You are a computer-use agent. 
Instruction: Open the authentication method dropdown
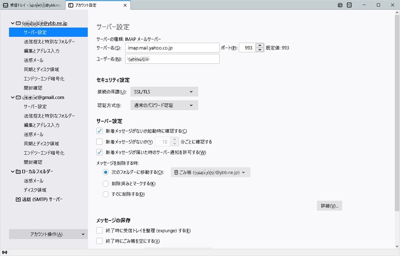[164, 105]
